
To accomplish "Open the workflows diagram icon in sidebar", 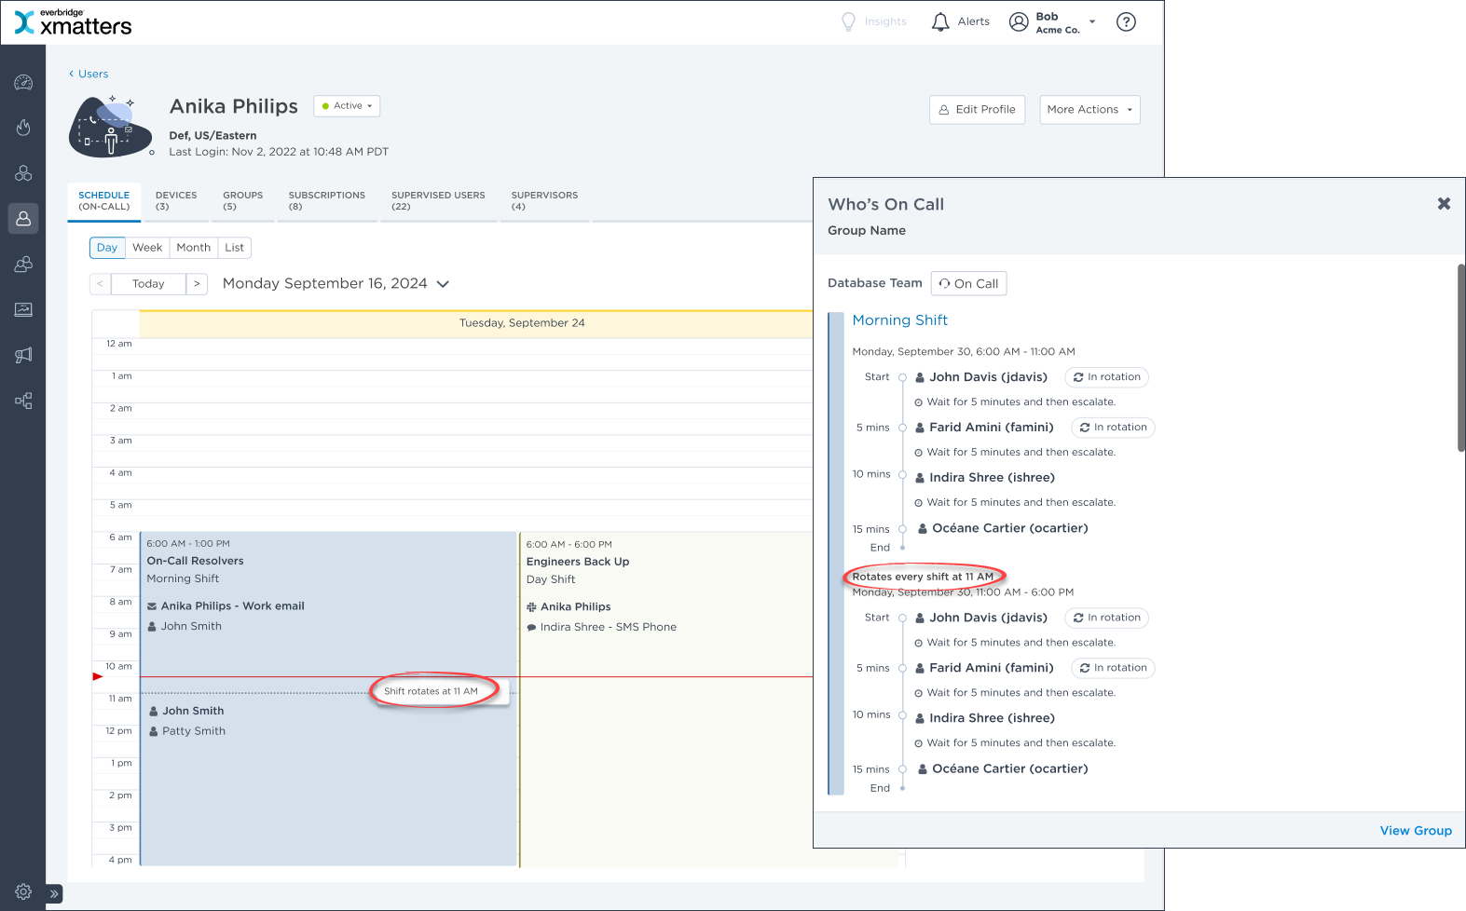I will 23,401.
